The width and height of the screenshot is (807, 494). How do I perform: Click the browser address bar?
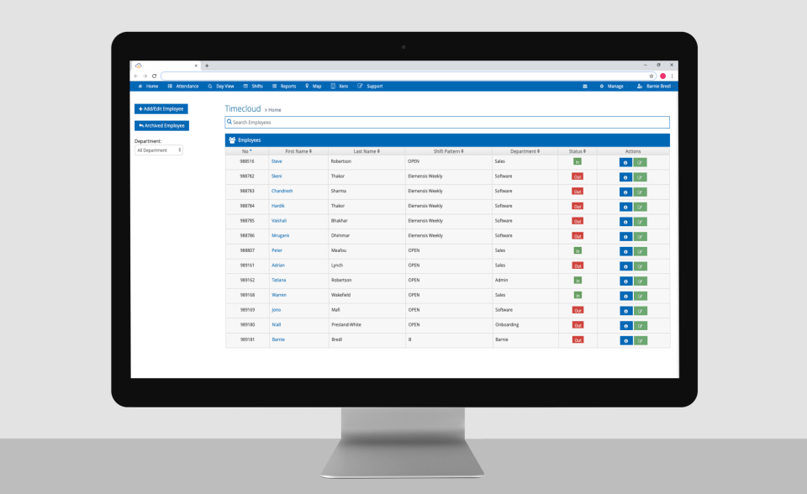404,76
